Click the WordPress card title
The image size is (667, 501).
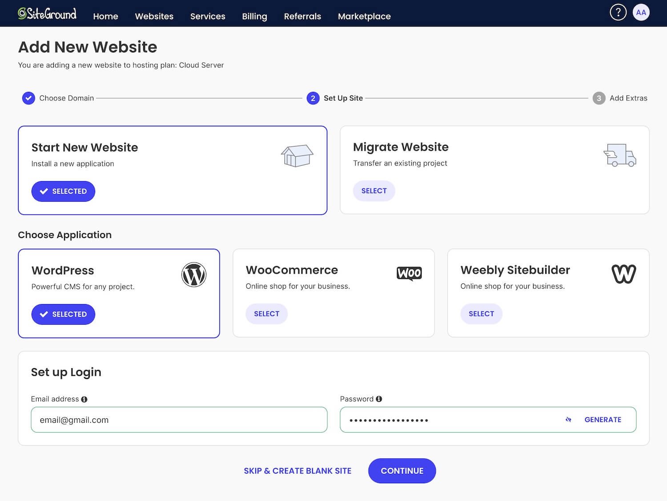coord(63,270)
